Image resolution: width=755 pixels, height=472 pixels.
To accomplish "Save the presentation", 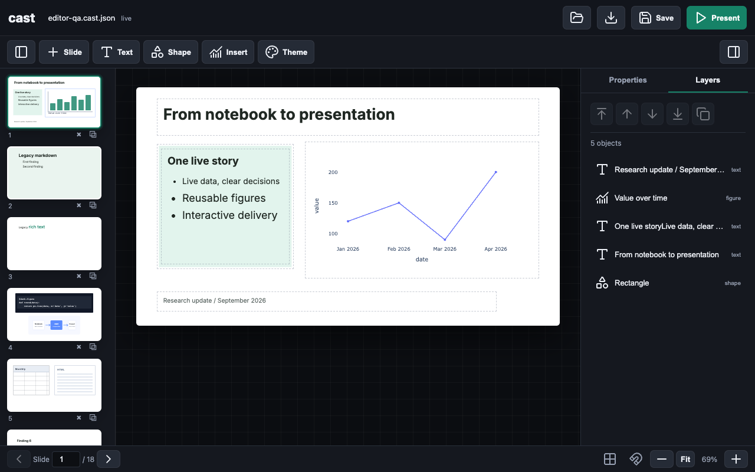I will click(656, 18).
